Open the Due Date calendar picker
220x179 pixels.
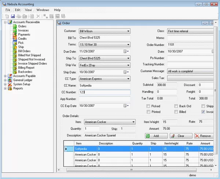126,51
